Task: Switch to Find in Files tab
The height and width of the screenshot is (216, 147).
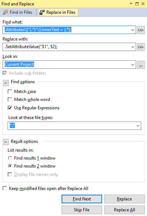Action: pos(18,12)
